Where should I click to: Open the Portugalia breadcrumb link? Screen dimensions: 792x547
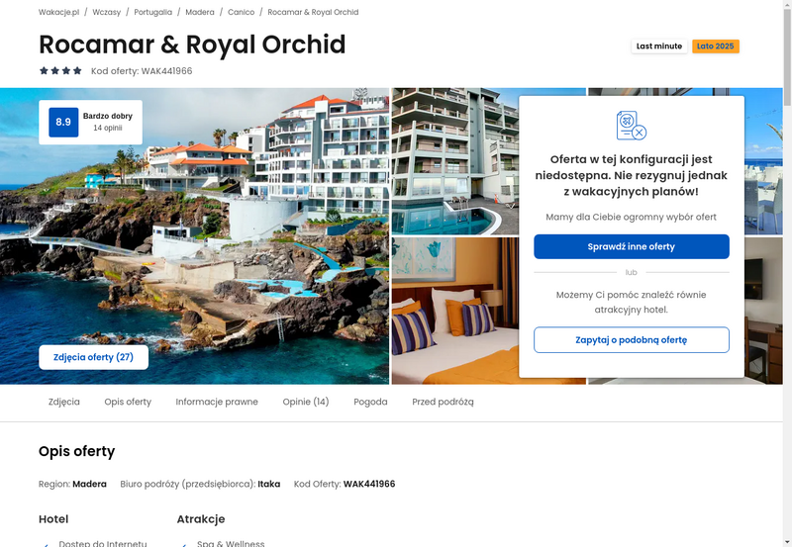(x=153, y=12)
